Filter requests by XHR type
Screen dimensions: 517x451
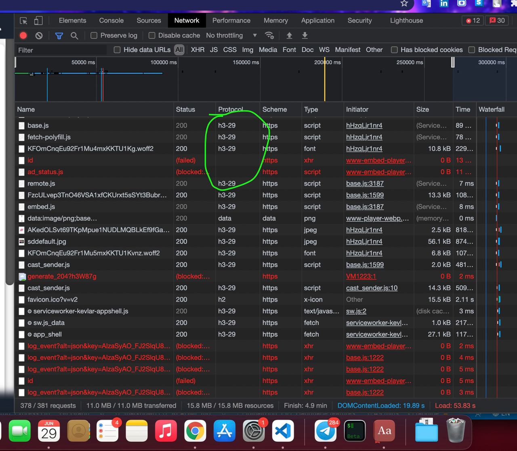click(x=198, y=50)
